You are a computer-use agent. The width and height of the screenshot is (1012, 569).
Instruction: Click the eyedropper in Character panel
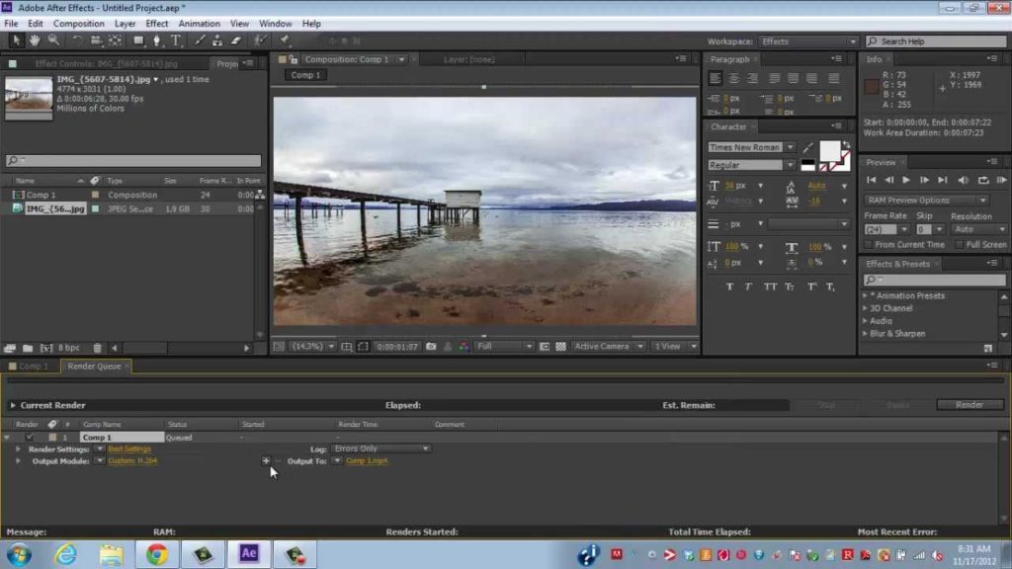[807, 148]
